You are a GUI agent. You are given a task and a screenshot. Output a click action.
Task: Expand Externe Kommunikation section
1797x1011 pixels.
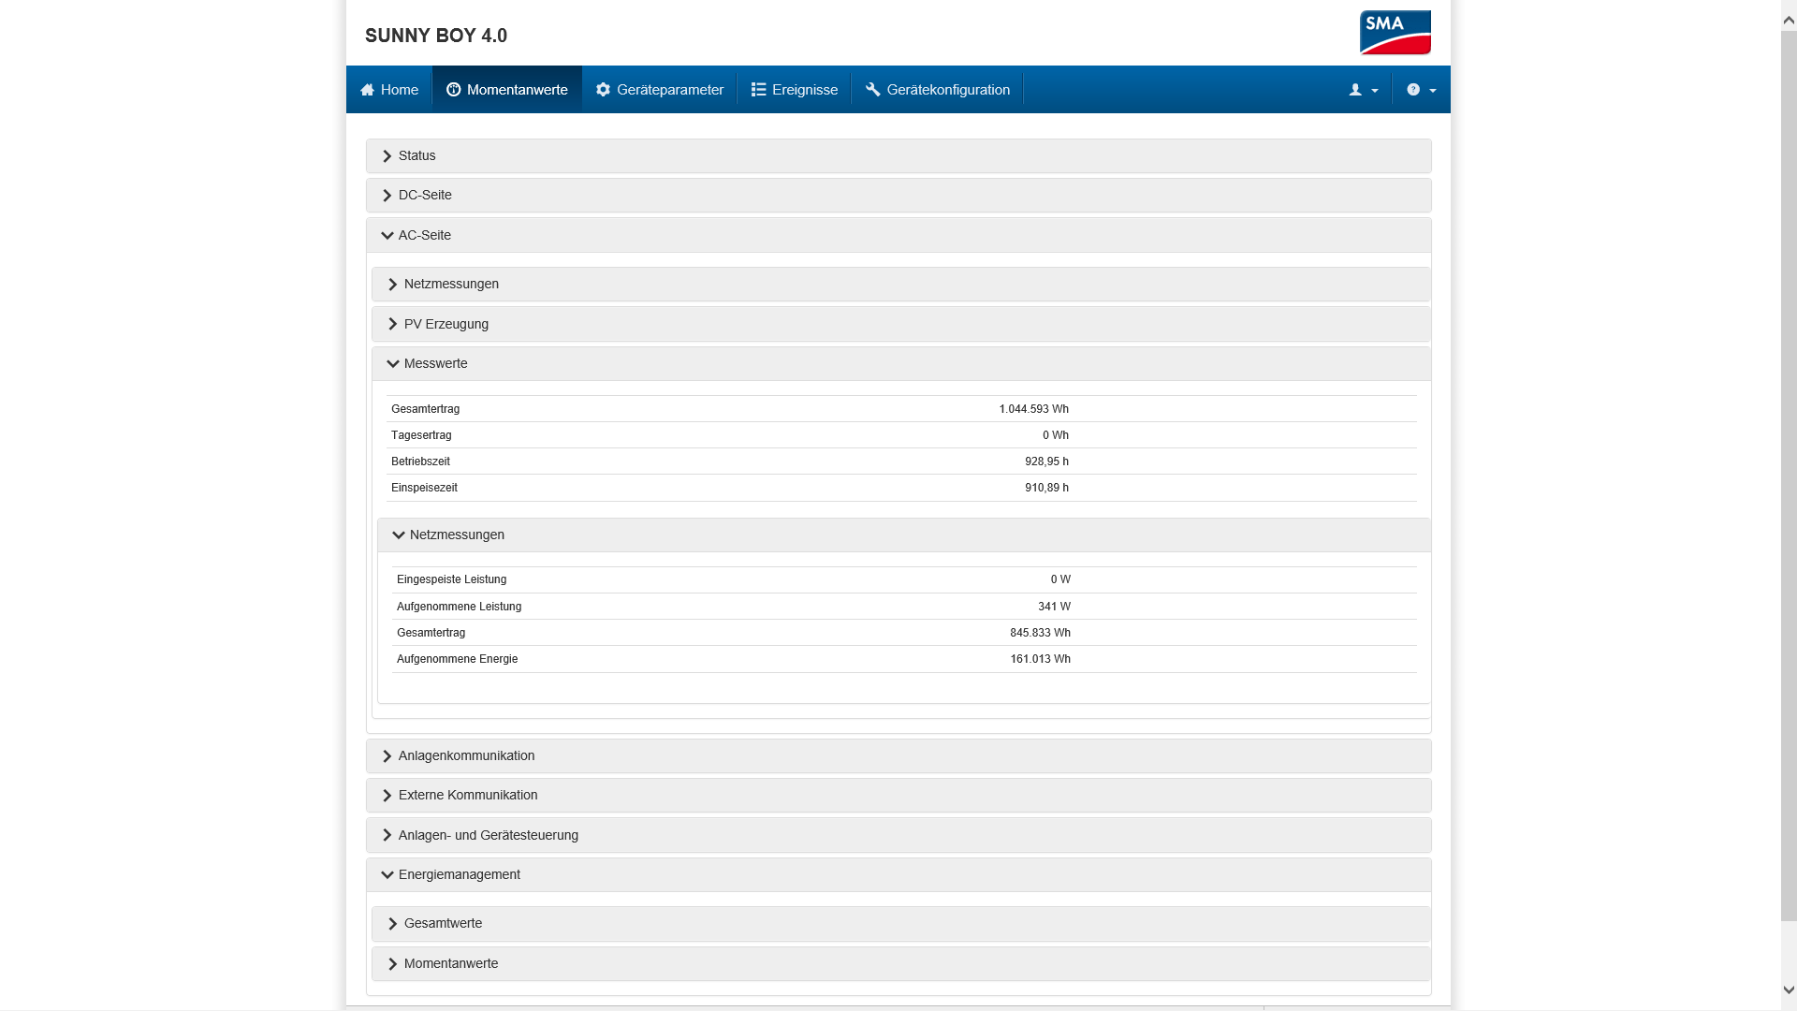pos(467,796)
